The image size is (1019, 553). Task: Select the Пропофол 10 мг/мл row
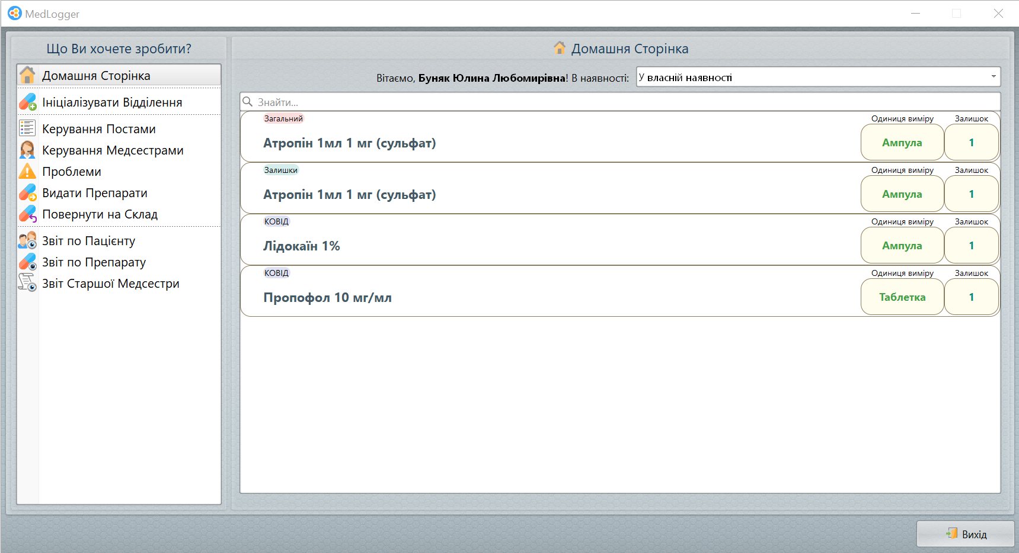(x=534, y=297)
